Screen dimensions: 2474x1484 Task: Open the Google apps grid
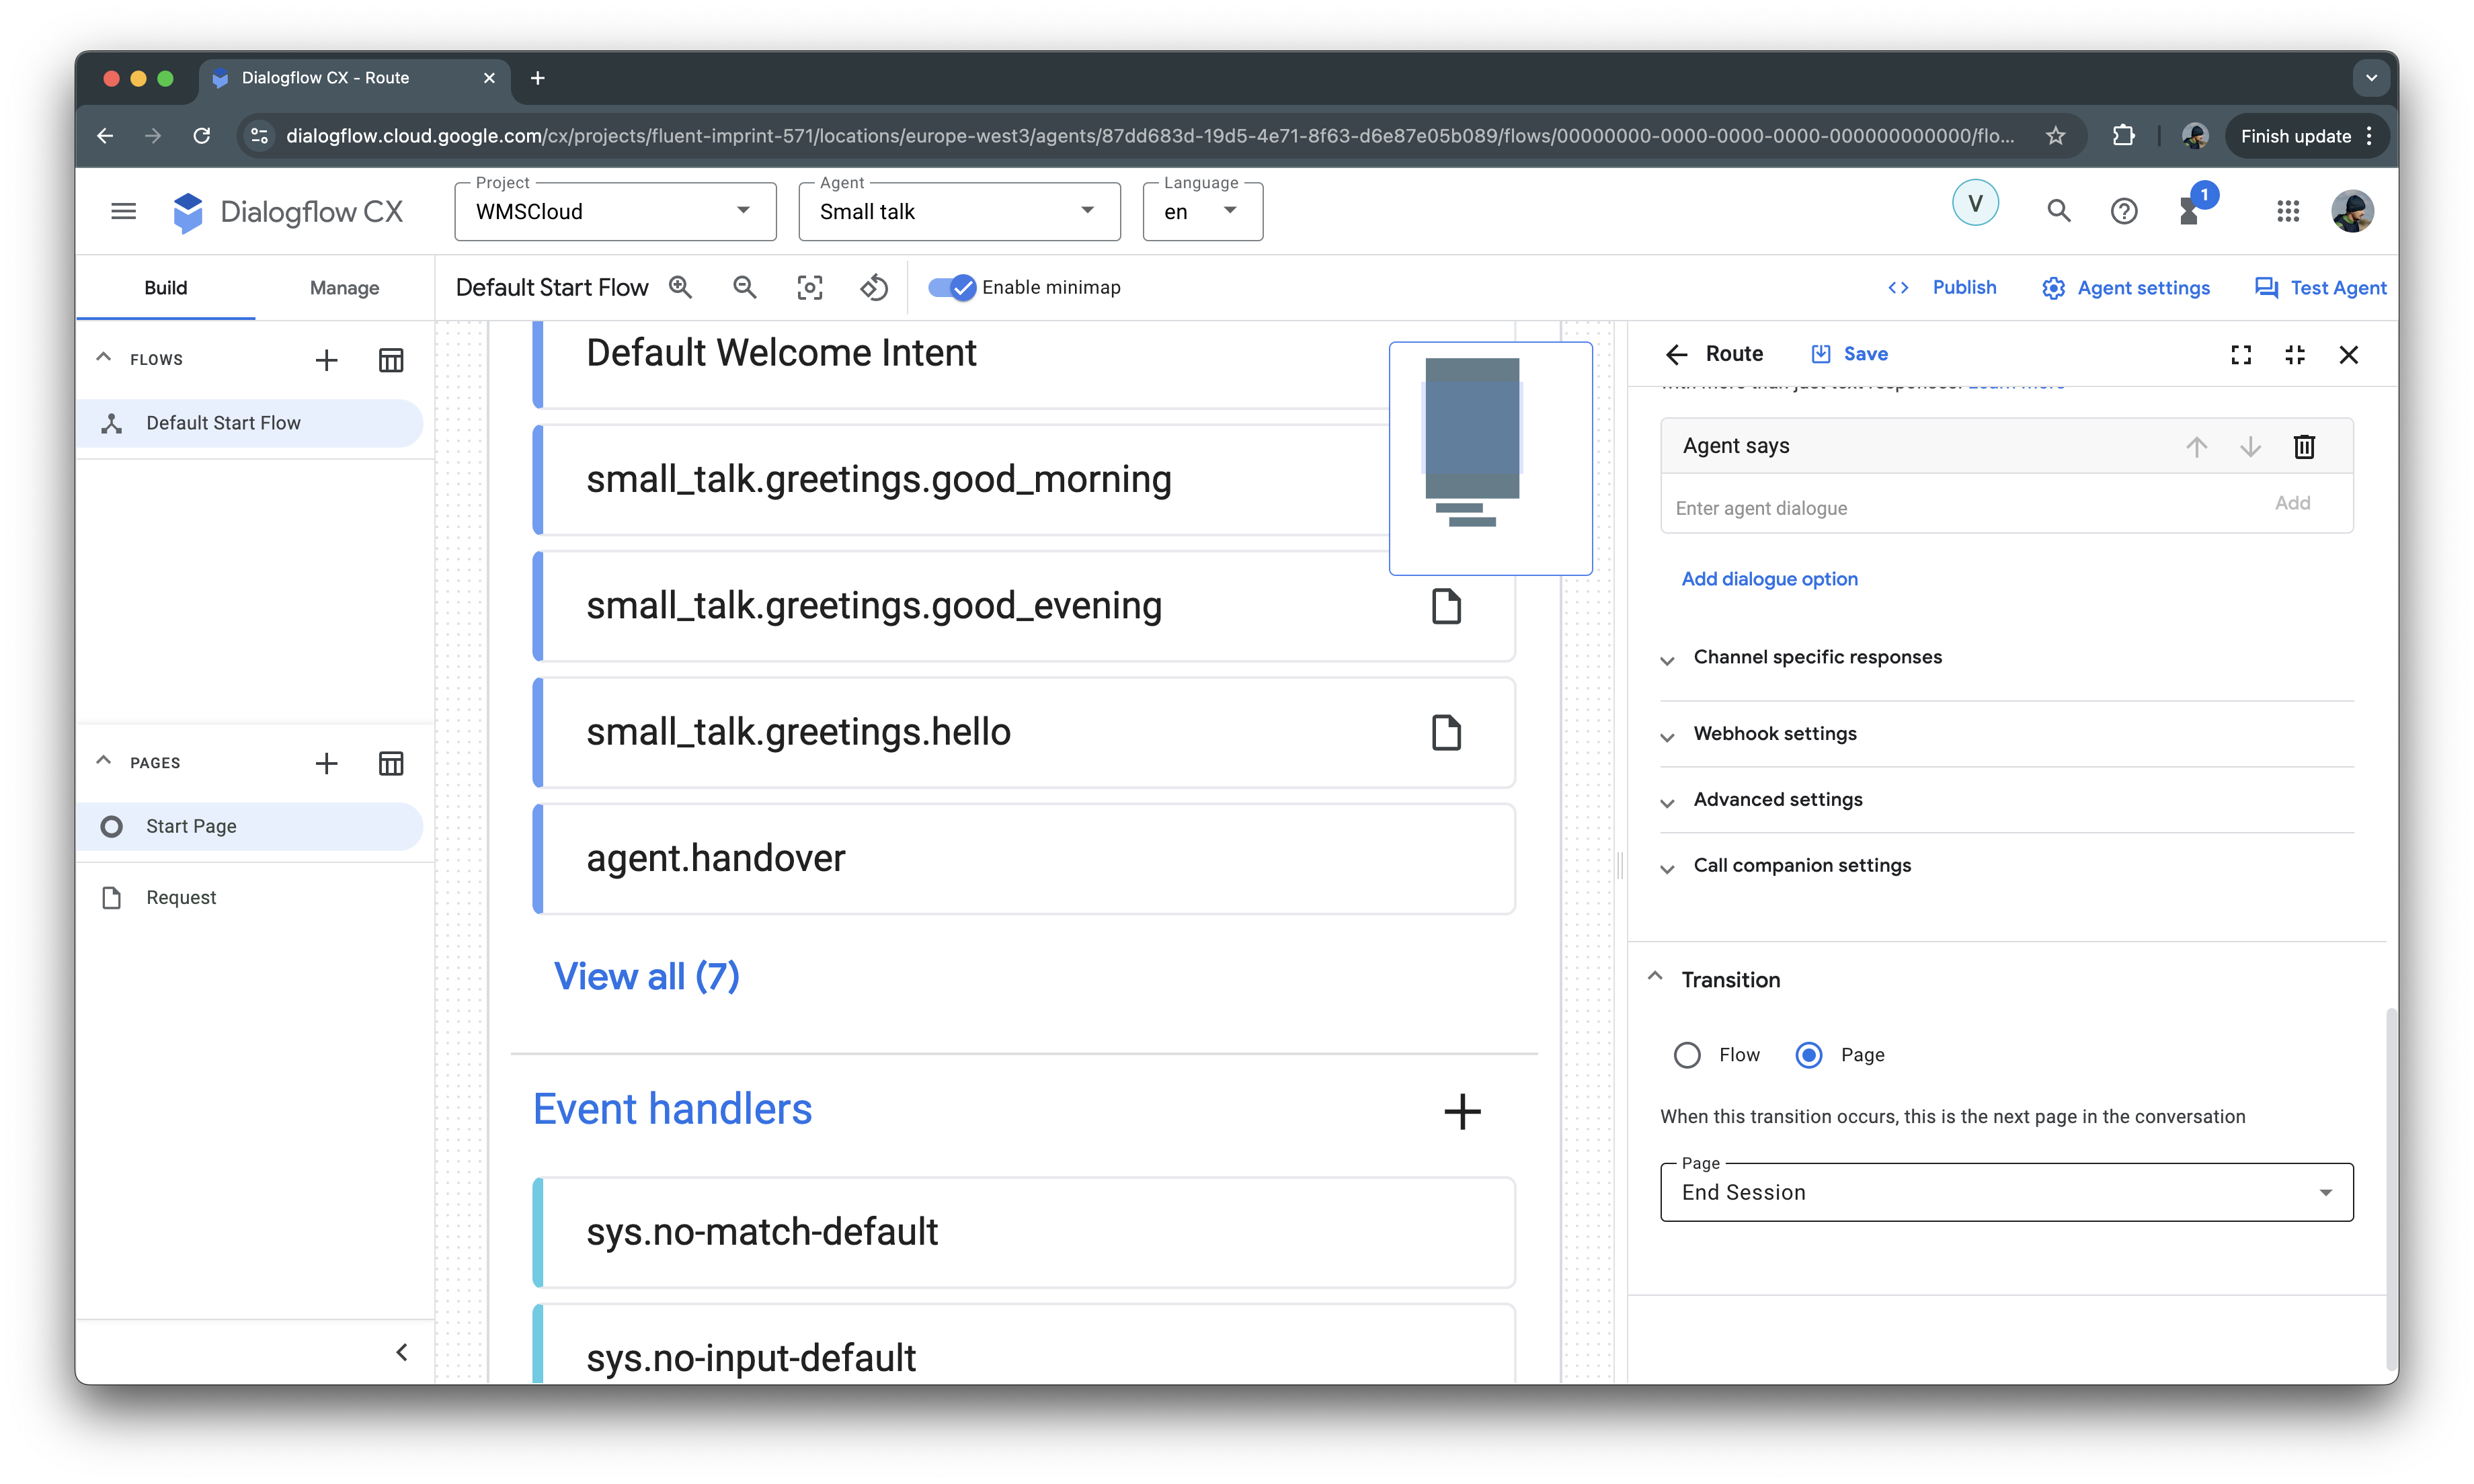(x=2288, y=211)
